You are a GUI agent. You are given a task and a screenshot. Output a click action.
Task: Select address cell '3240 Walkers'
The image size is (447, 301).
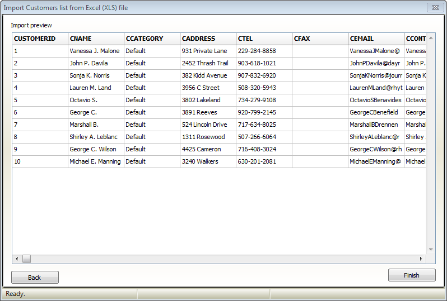(208, 161)
